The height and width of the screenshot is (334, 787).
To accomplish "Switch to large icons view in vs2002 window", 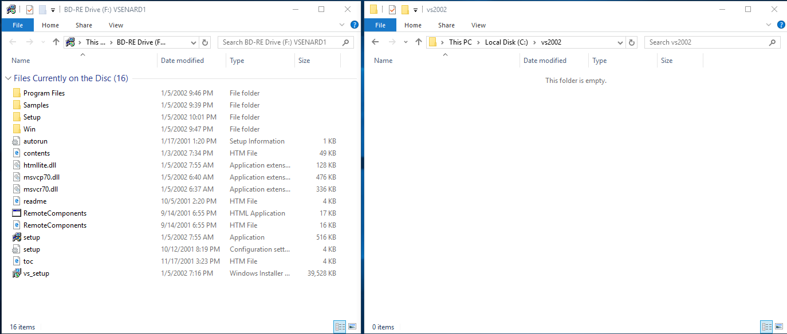I will (x=780, y=326).
